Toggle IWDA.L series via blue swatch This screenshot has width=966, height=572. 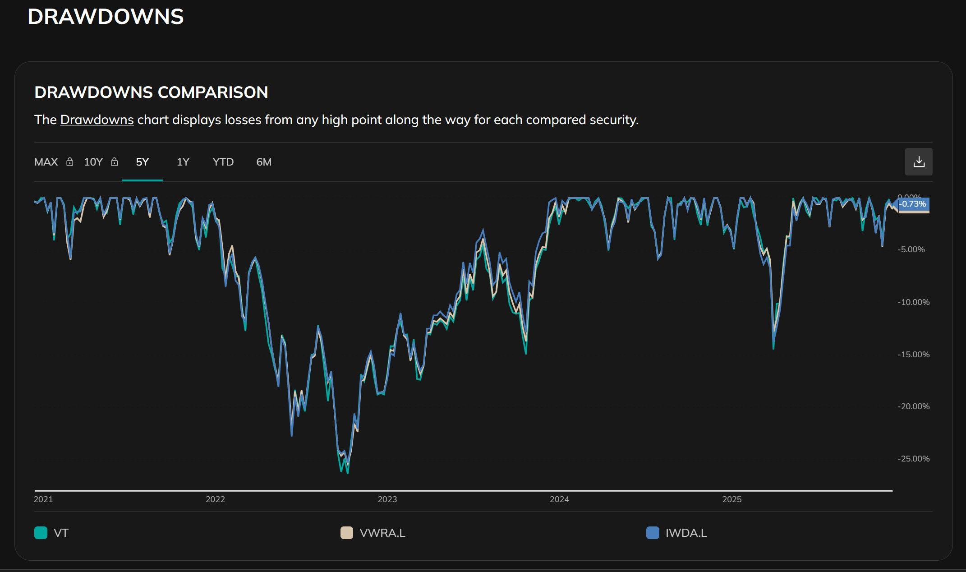[653, 533]
